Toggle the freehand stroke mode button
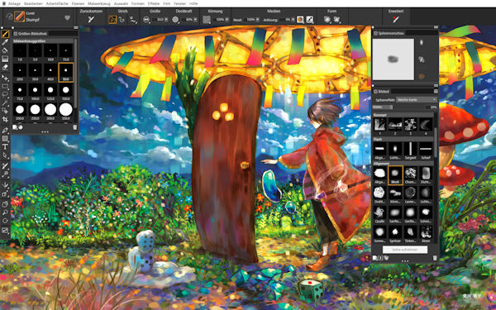 click(x=112, y=20)
